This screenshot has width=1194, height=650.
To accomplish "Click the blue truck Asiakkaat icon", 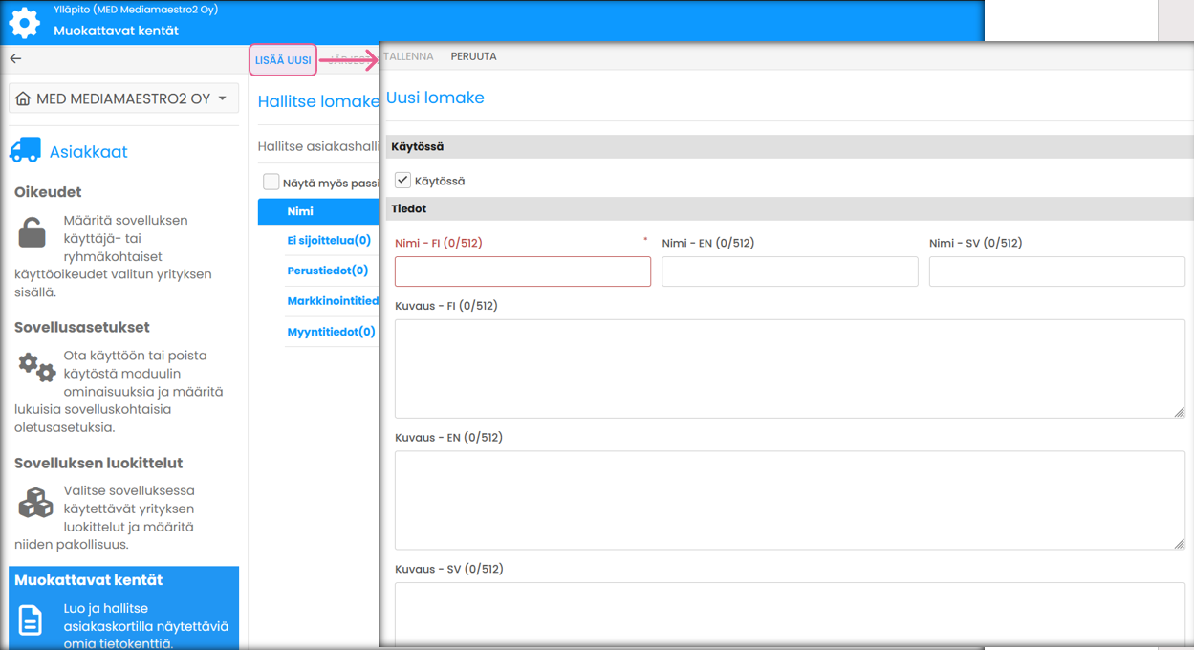I will (26, 150).
